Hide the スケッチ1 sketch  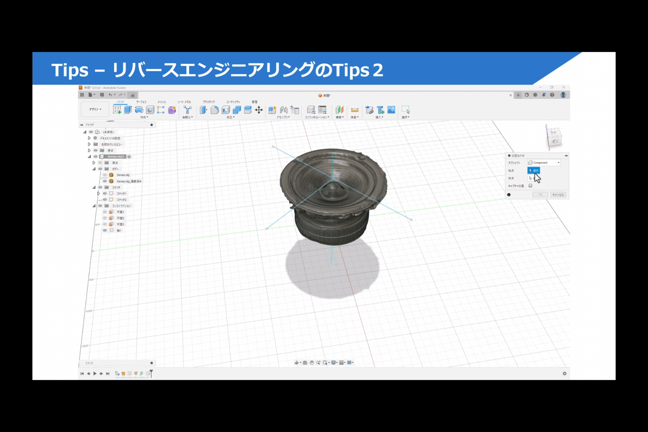click(105, 193)
